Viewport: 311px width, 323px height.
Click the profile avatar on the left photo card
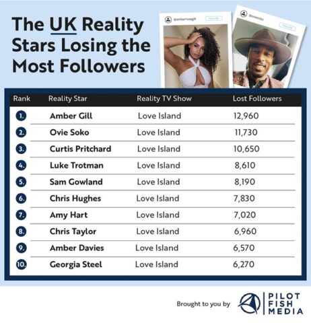[x=168, y=20]
